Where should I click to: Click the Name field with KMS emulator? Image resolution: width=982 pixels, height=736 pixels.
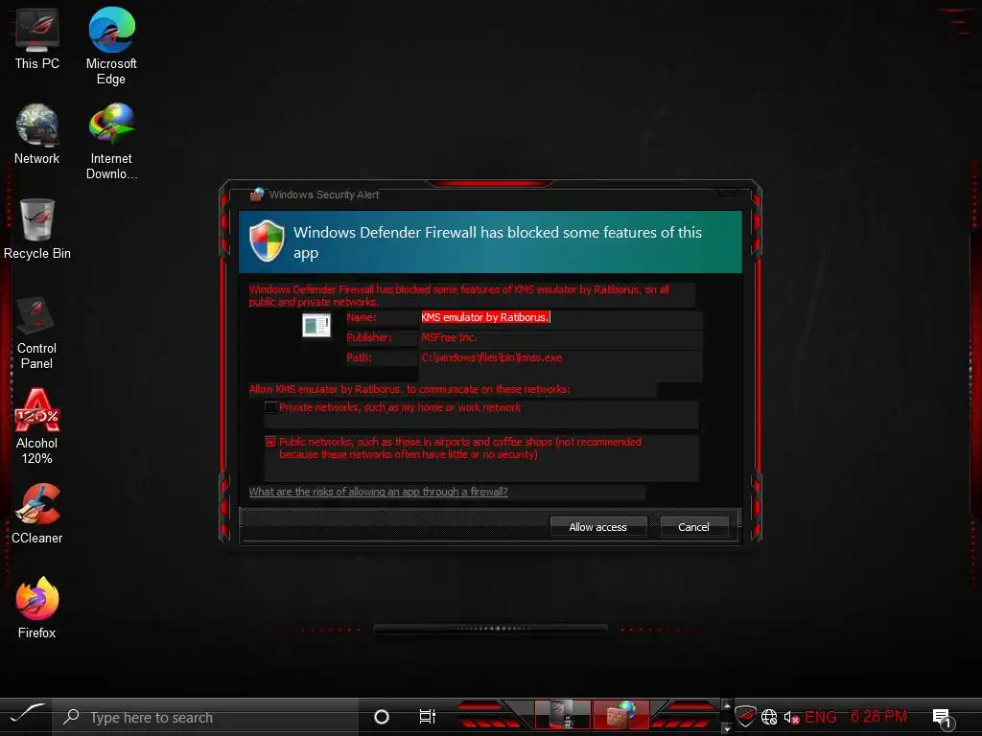point(560,318)
